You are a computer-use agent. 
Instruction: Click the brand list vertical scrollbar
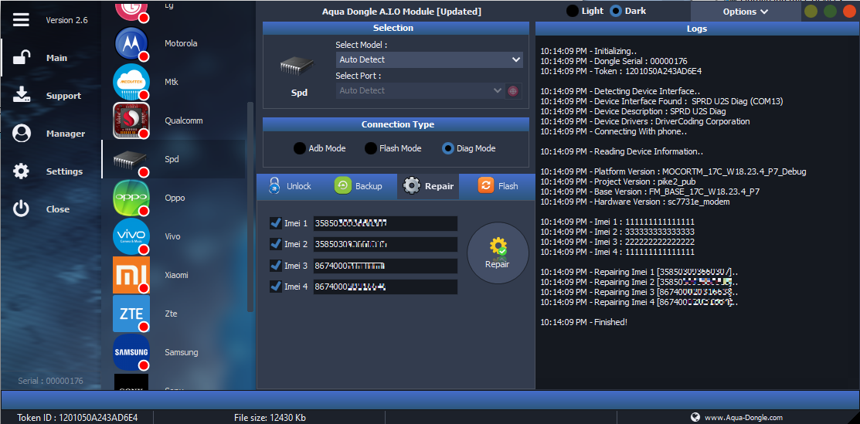click(250, 206)
